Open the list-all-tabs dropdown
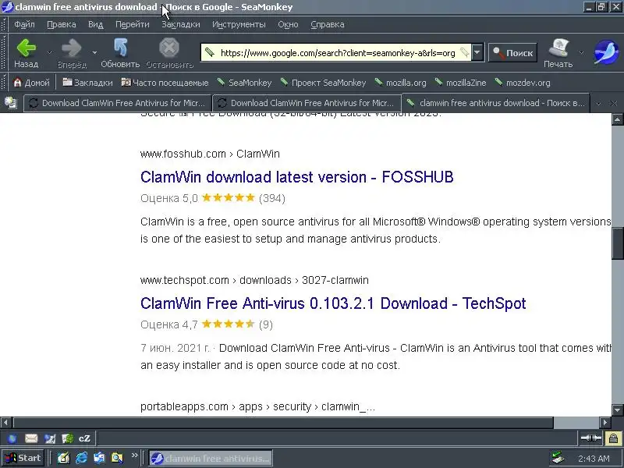Image resolution: width=624 pixels, height=468 pixels. (x=598, y=103)
